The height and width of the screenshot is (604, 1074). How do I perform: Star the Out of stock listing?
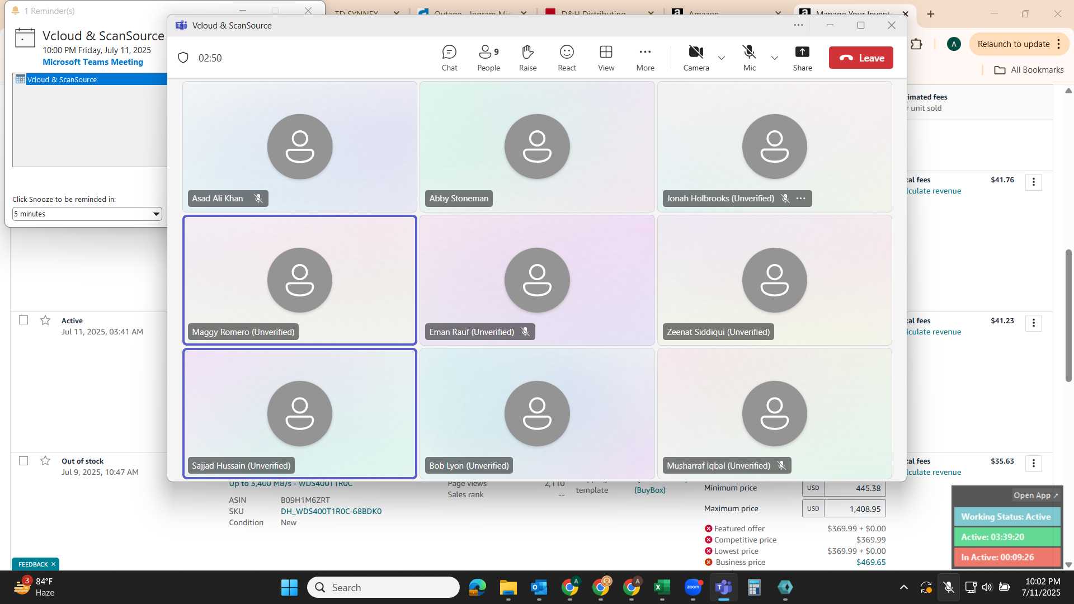45,461
